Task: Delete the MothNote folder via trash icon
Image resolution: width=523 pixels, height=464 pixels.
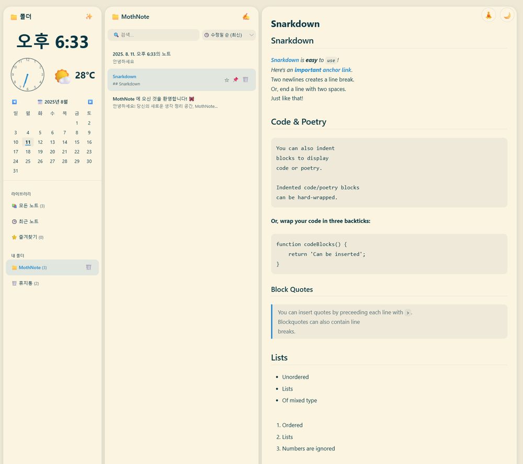Action: [89, 267]
